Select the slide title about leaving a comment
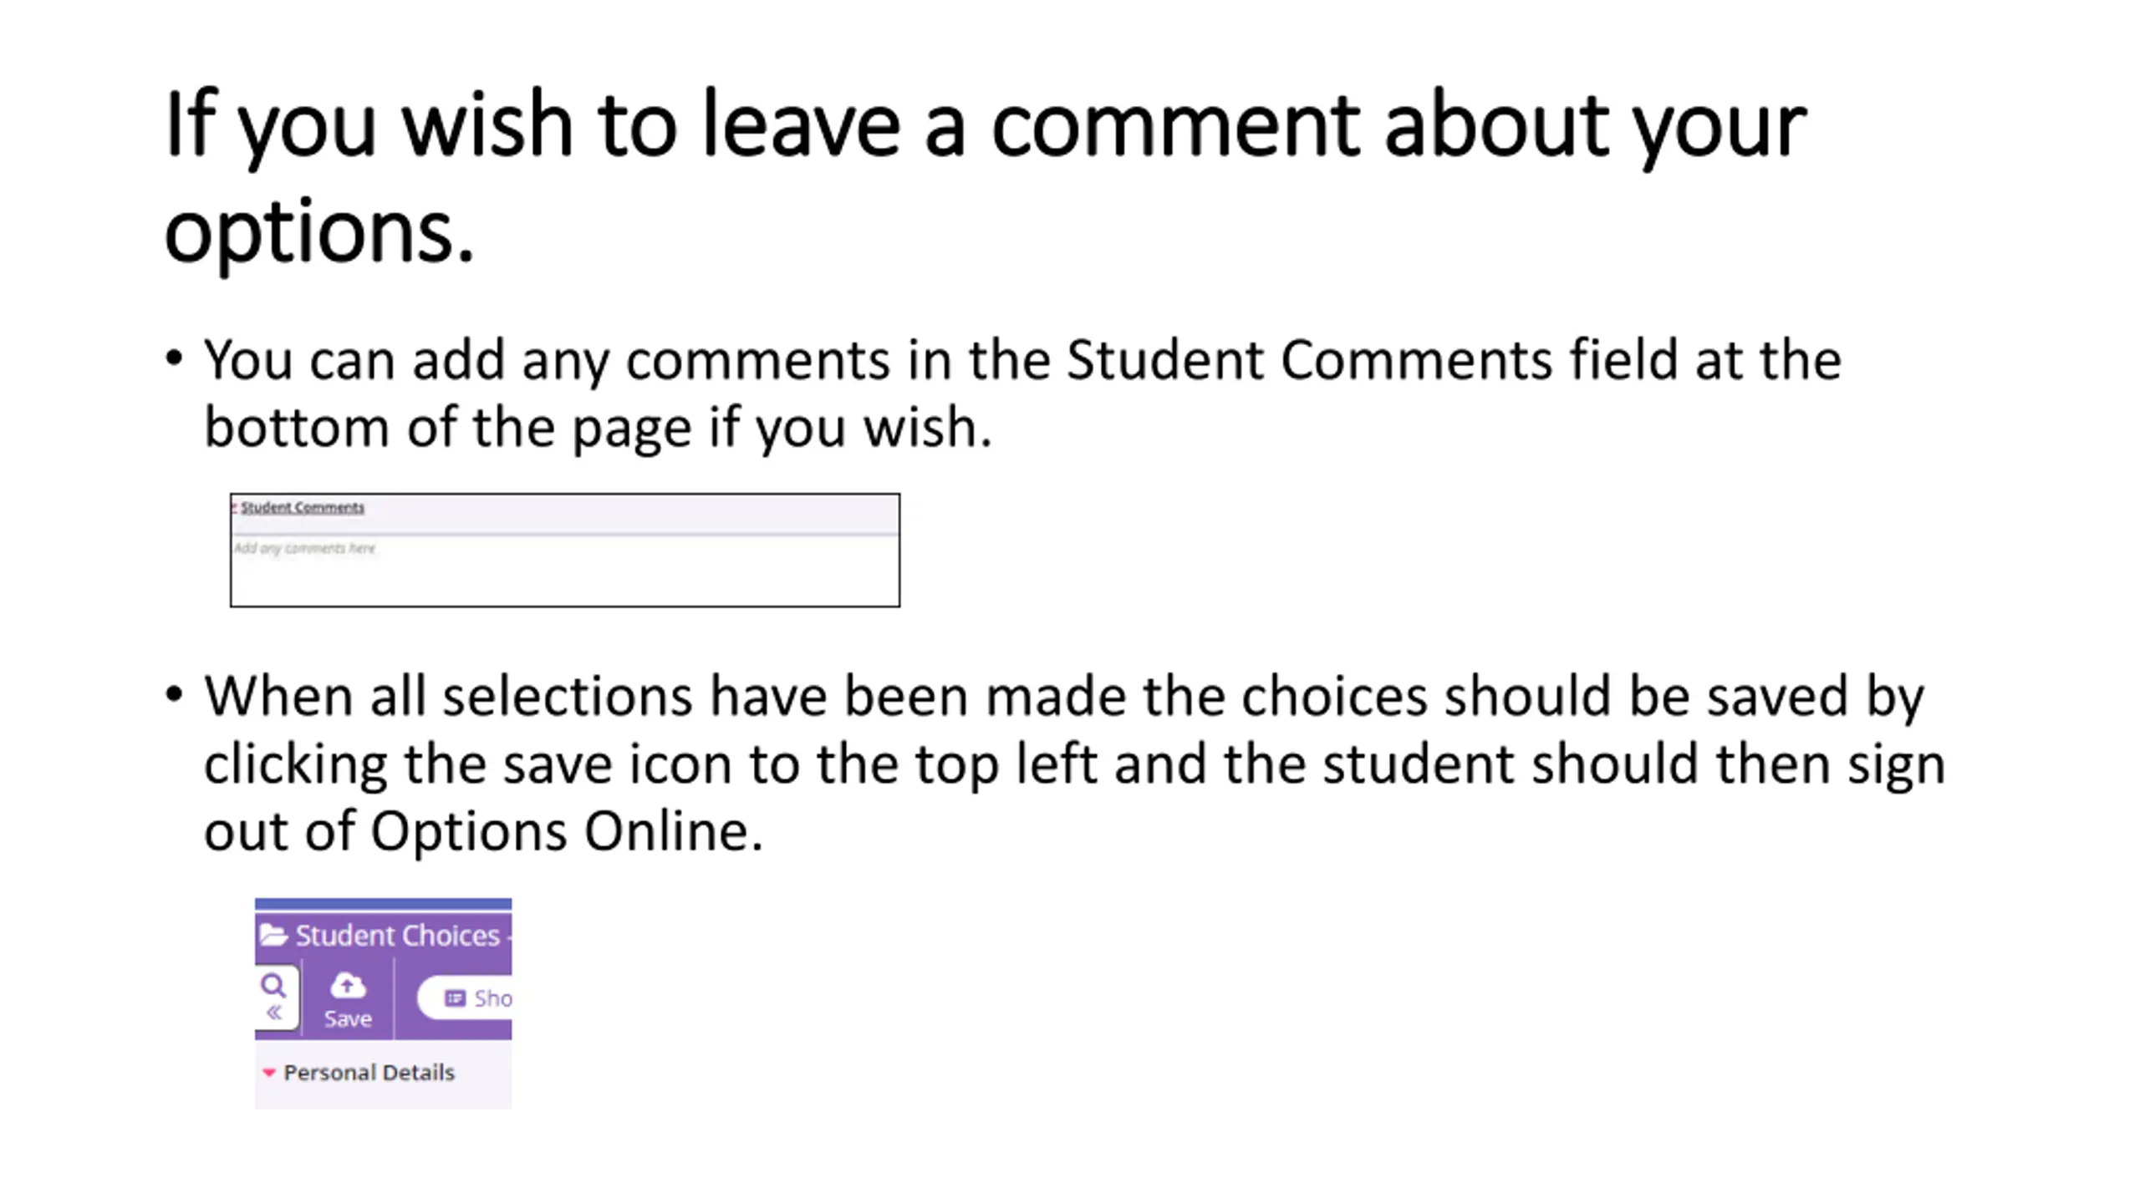The width and height of the screenshot is (2140, 1203). 986,176
